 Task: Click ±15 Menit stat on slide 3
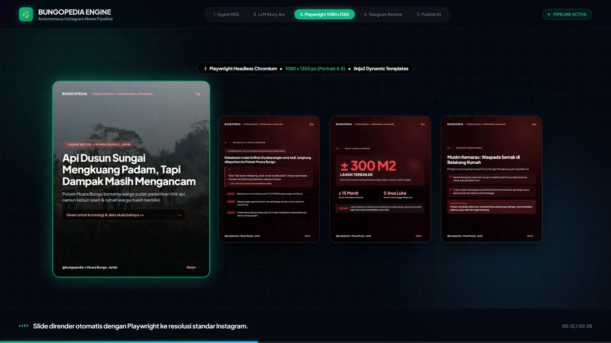coord(348,193)
